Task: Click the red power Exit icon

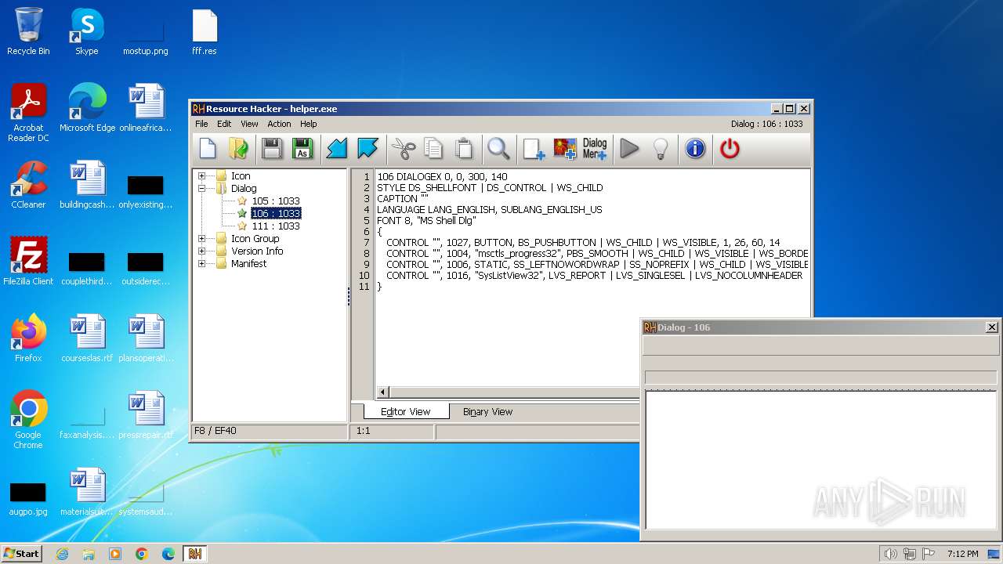Action: pos(730,148)
